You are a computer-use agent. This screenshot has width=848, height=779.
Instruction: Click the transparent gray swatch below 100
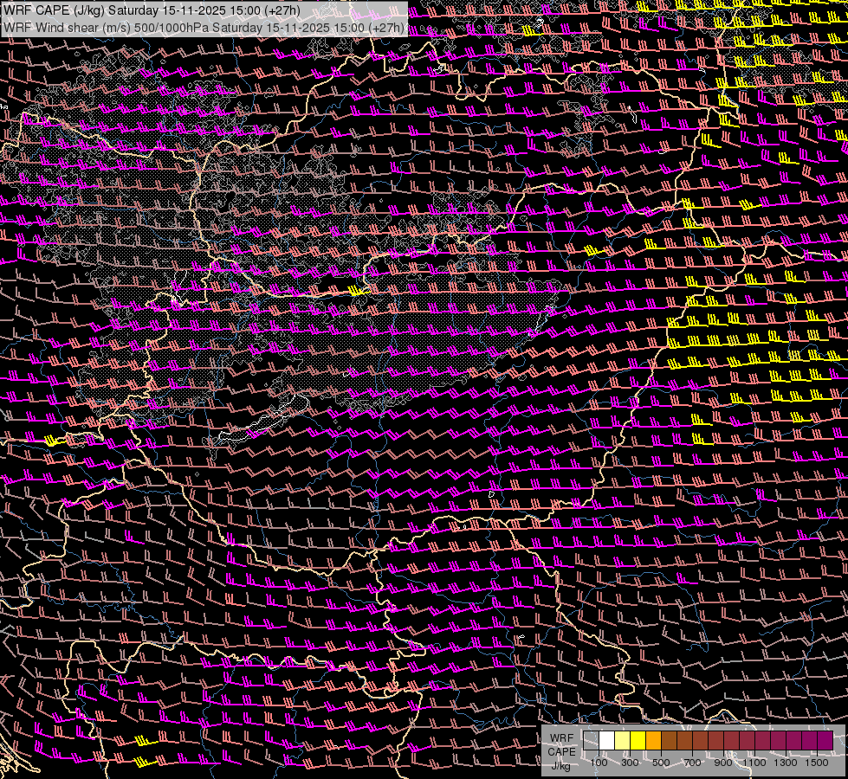tap(591, 741)
